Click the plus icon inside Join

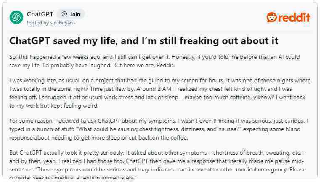pos(64,14)
